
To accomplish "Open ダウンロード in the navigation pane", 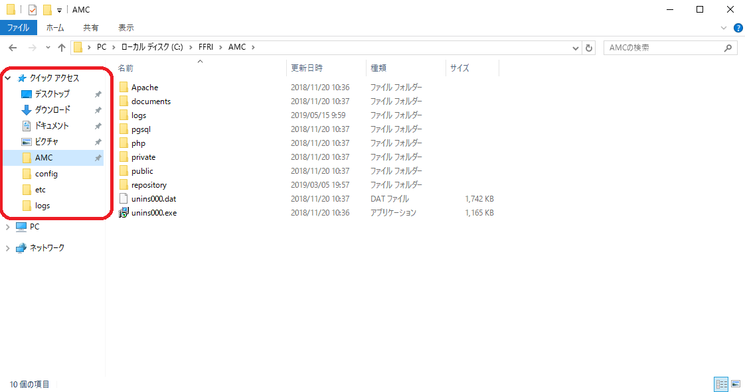I will point(52,109).
